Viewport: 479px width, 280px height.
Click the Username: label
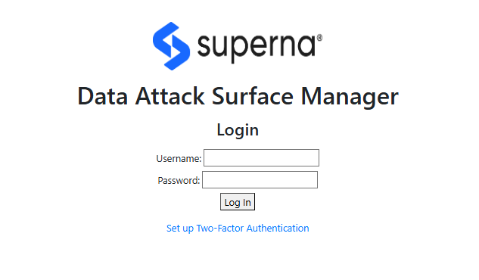click(179, 159)
